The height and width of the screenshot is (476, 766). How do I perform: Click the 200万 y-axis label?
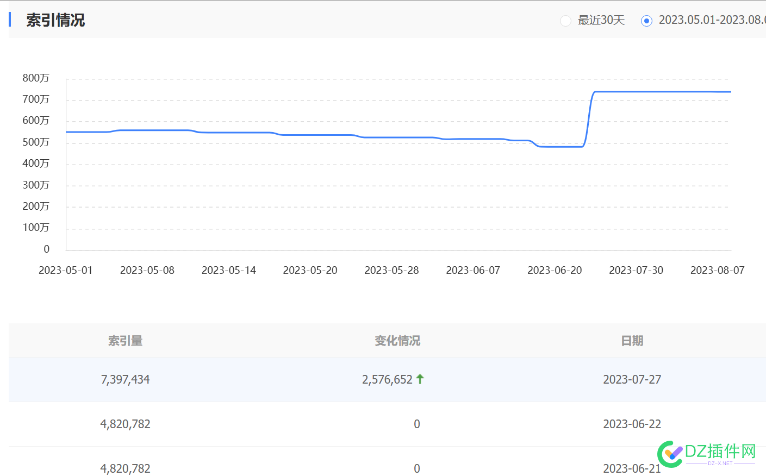(36, 206)
